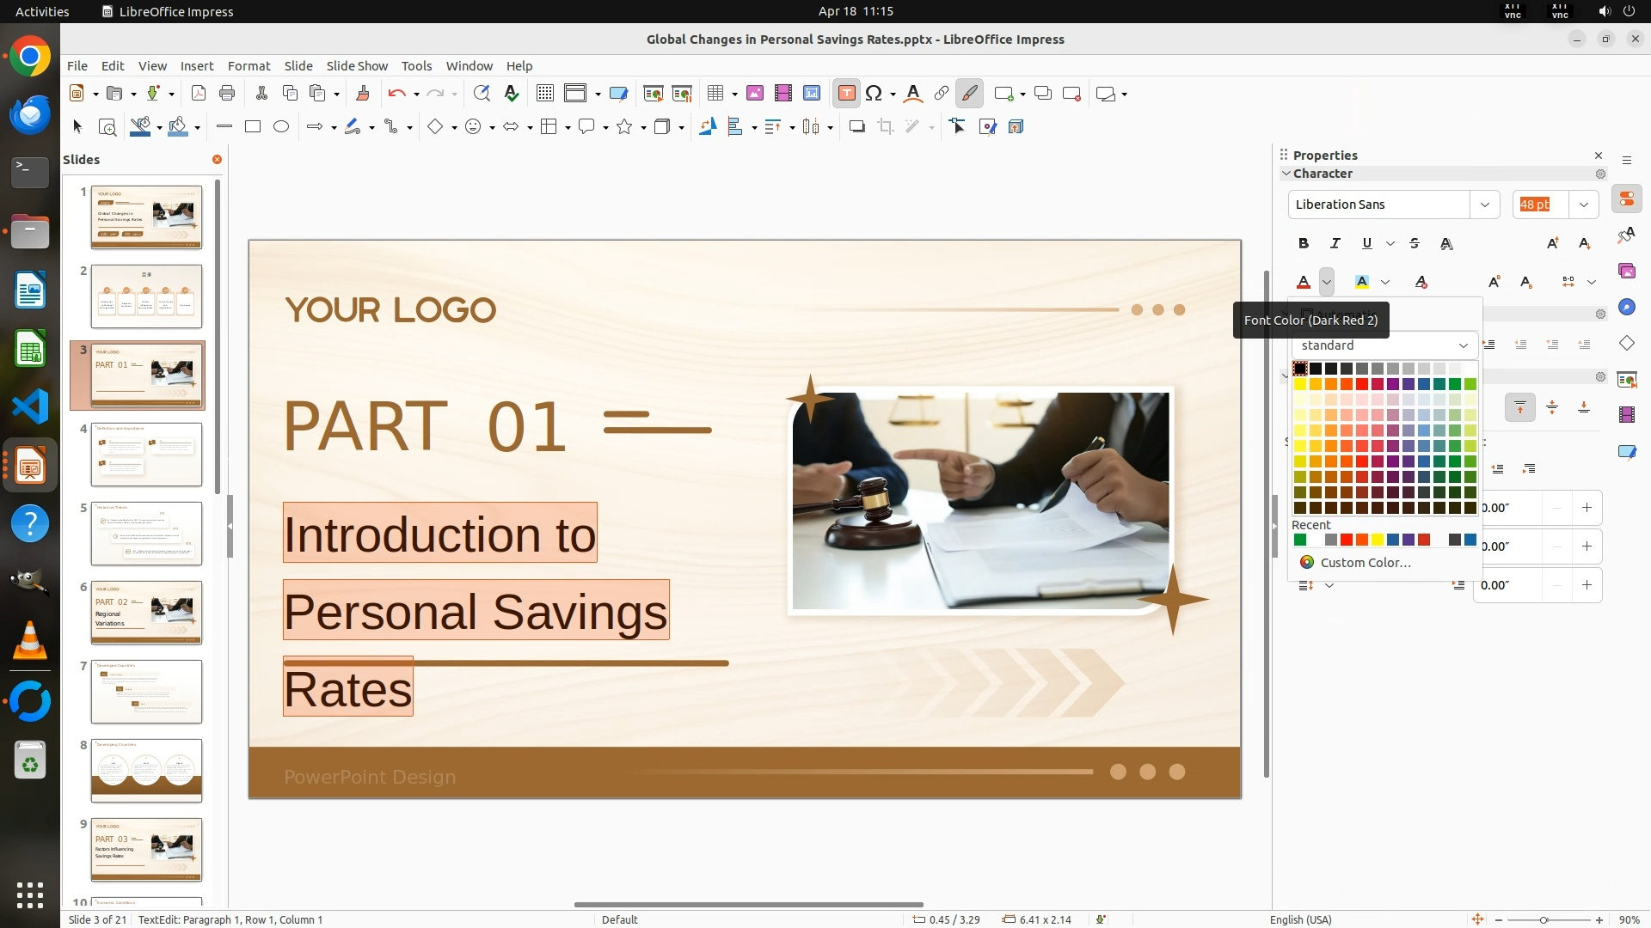Click Increase Font Size icon
The height and width of the screenshot is (928, 1651).
pos(1552,244)
